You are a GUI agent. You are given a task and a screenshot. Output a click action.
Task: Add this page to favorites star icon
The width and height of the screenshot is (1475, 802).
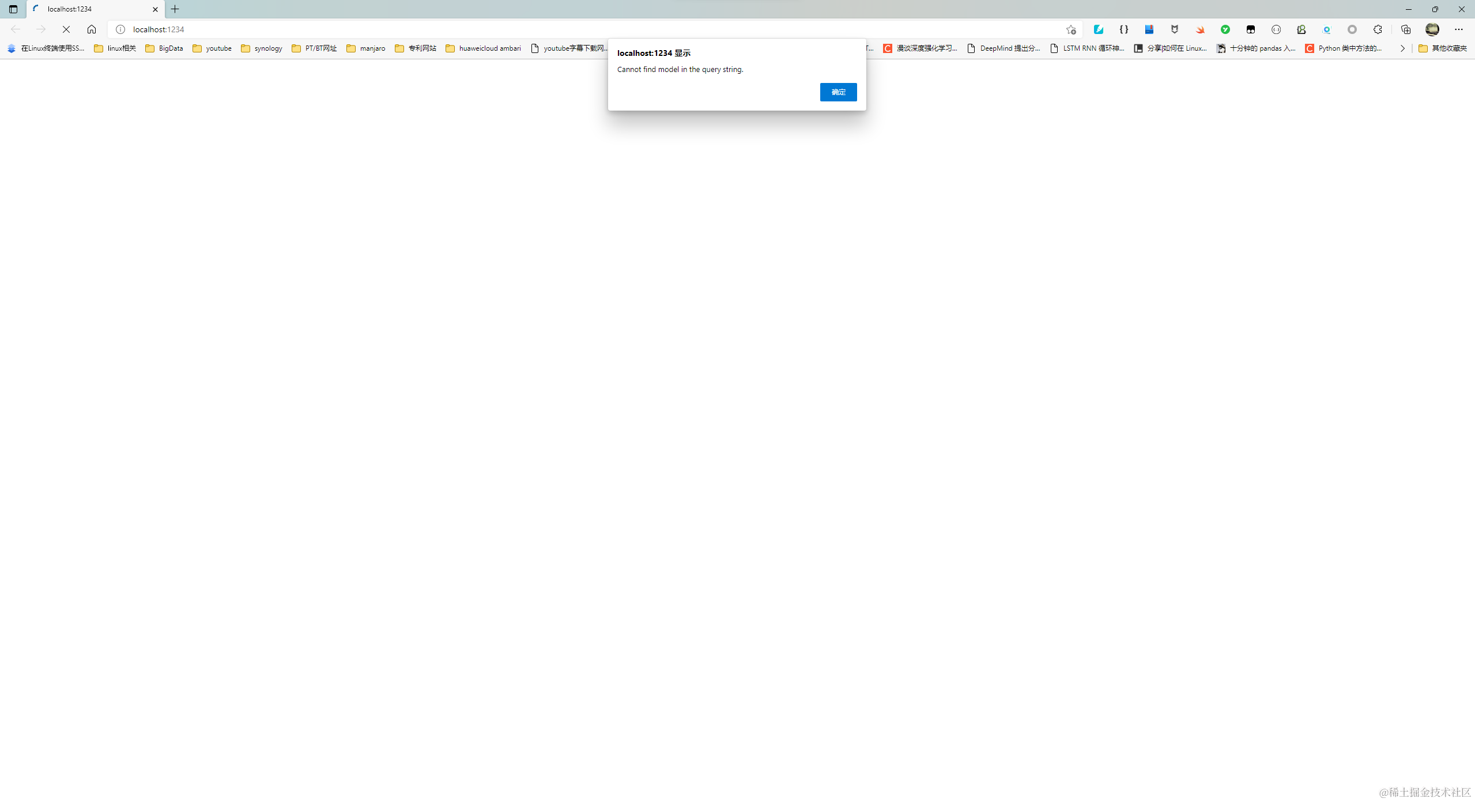[1071, 29]
